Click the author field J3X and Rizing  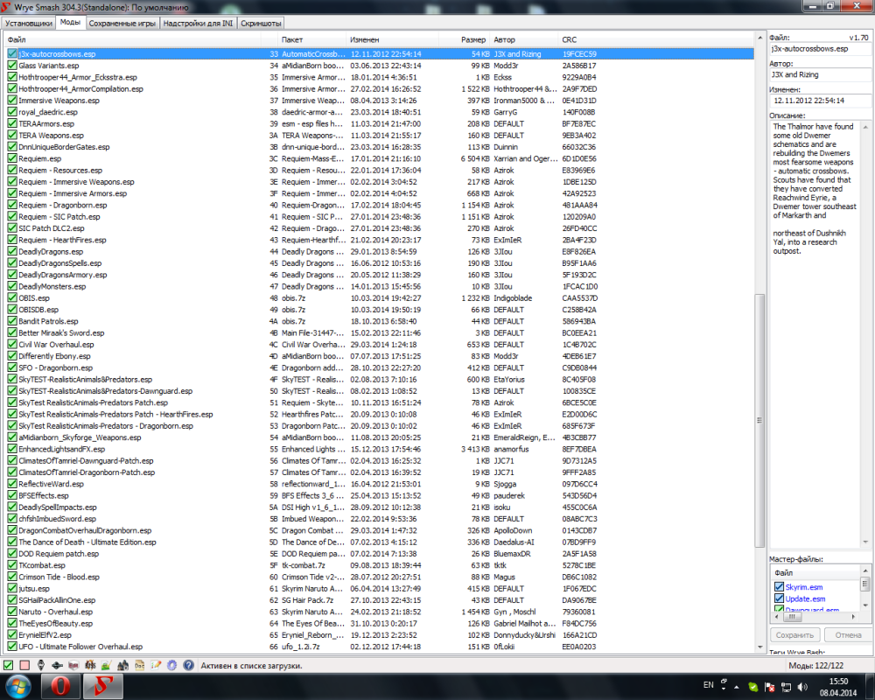[x=819, y=74]
